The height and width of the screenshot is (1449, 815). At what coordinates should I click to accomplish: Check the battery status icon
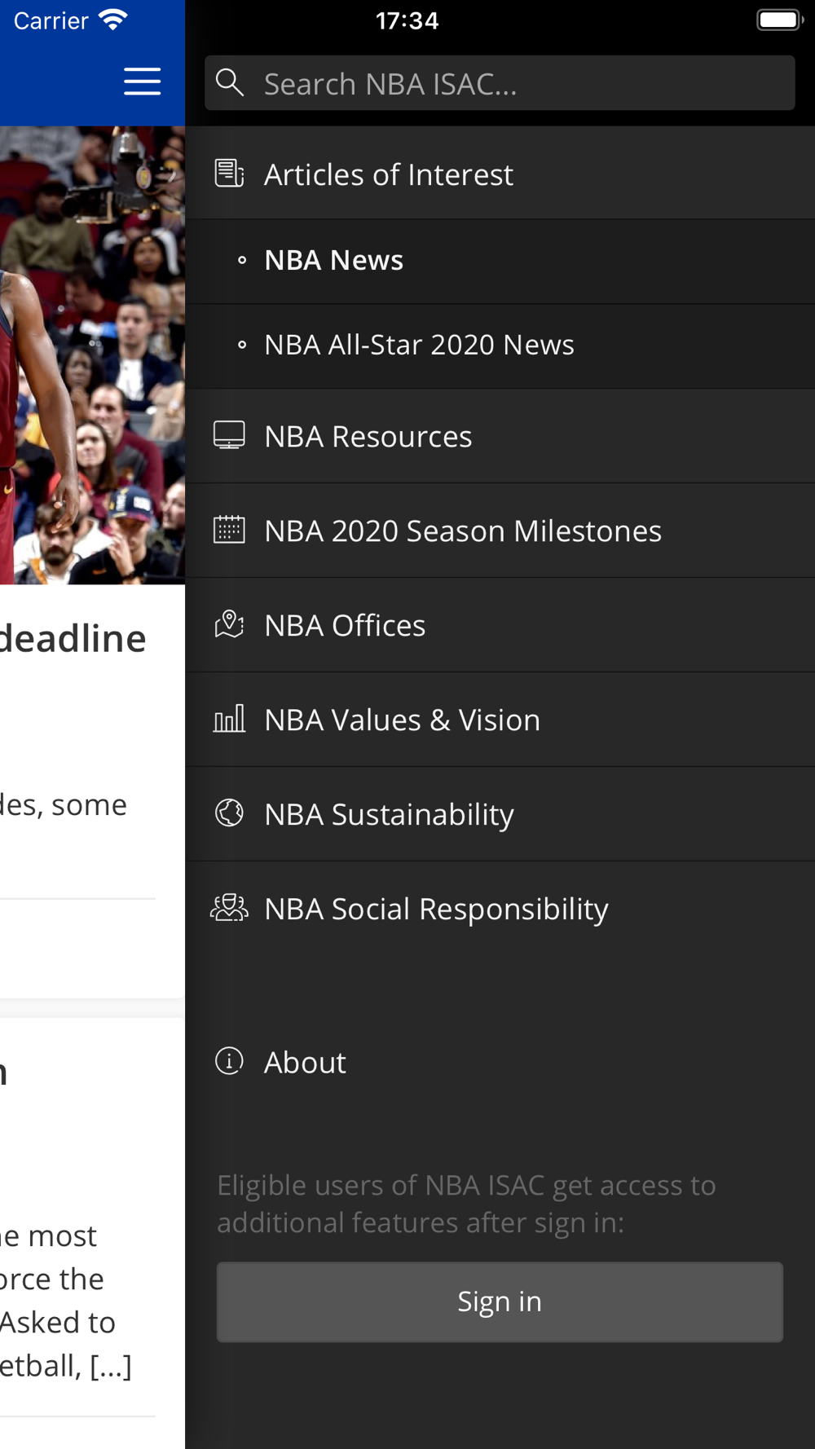pos(780,20)
